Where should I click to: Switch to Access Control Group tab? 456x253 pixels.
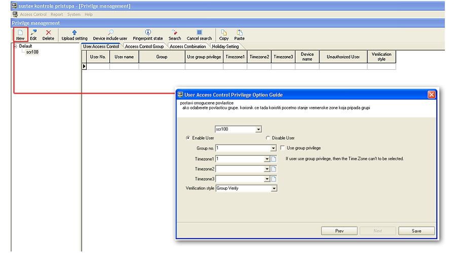[144, 47]
